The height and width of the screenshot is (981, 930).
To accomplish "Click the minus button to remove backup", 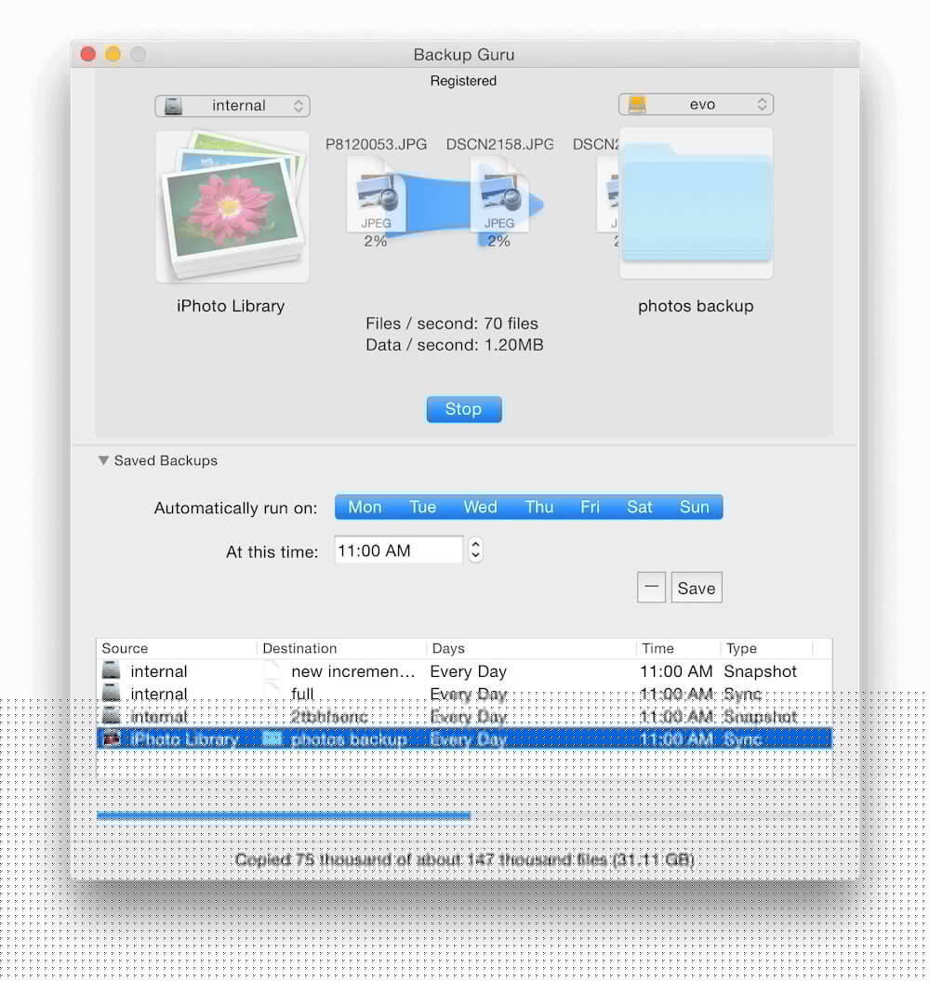I will coord(651,588).
